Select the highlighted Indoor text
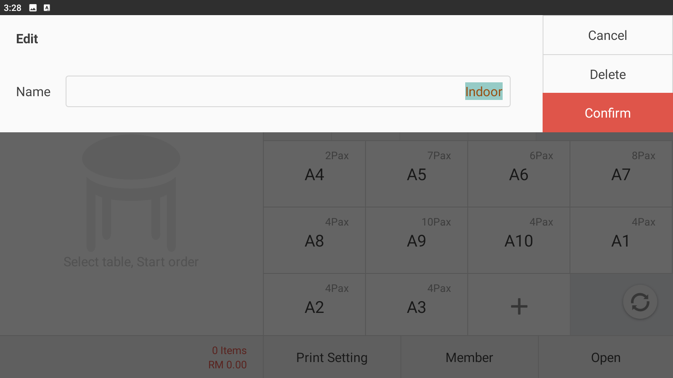673x378 pixels. 484,91
